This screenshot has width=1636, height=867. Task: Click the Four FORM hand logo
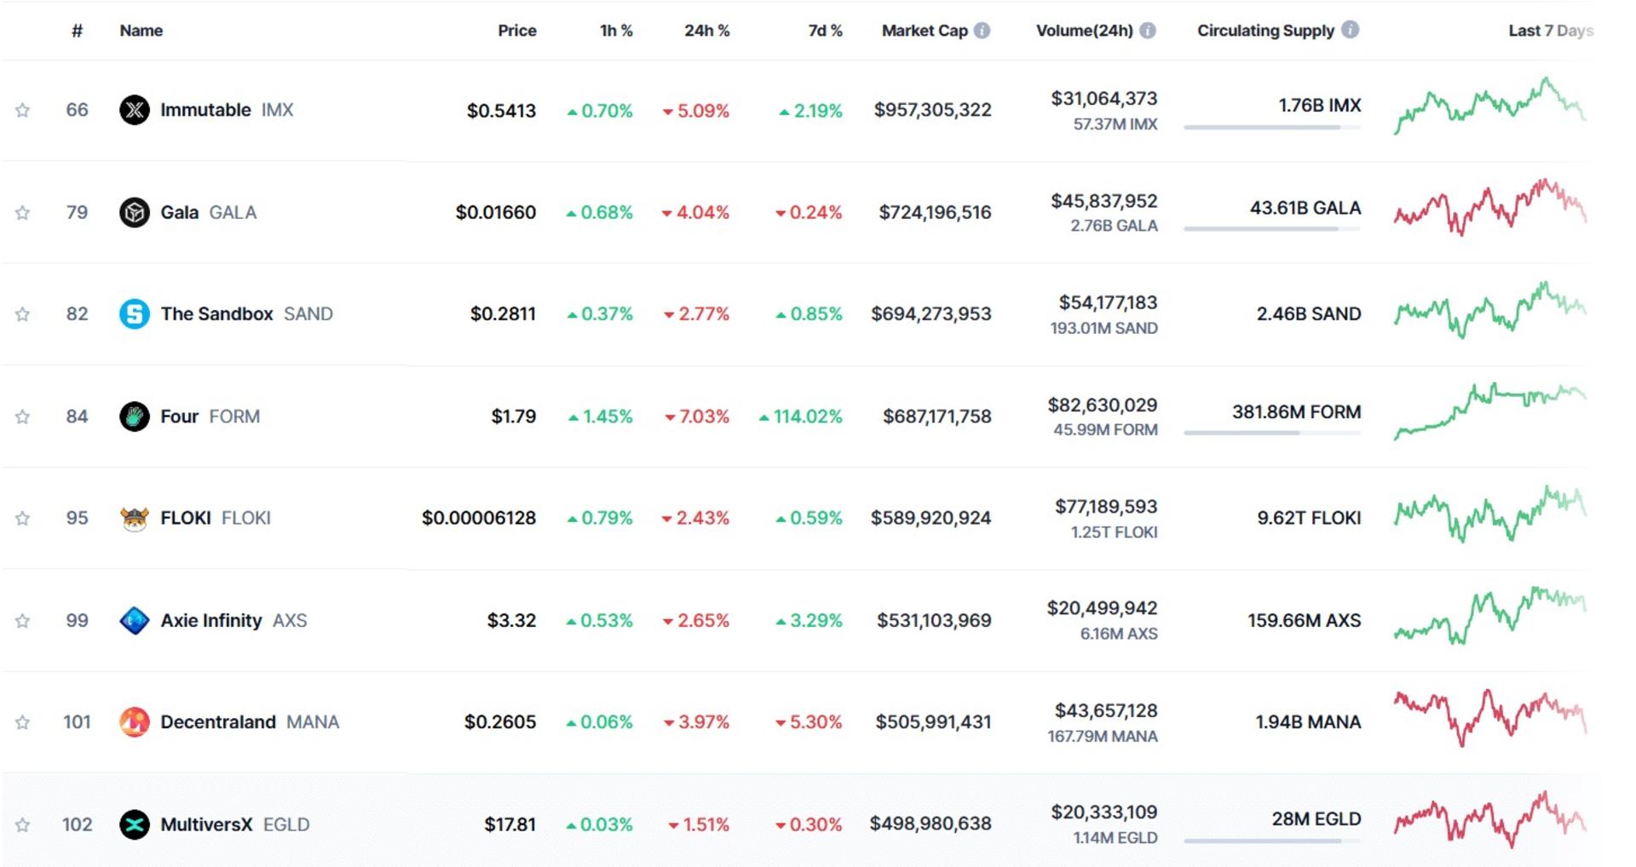click(135, 416)
